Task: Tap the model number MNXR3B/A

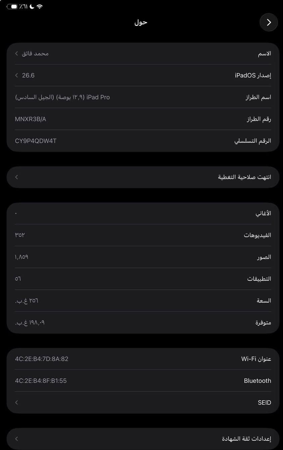Action: [31, 119]
